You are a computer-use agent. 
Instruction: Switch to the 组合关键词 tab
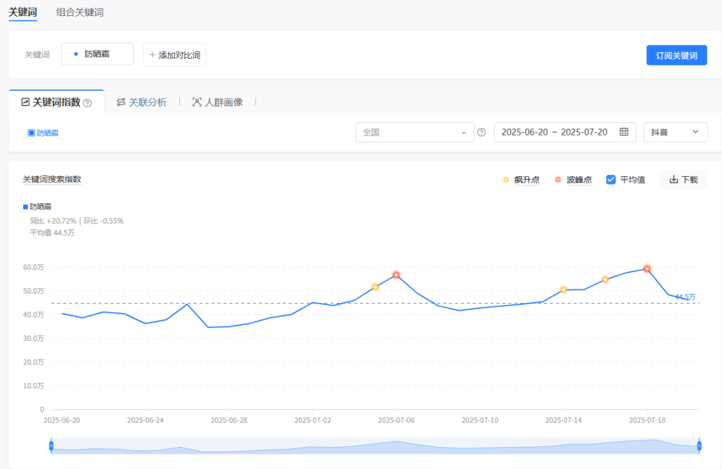pos(80,12)
